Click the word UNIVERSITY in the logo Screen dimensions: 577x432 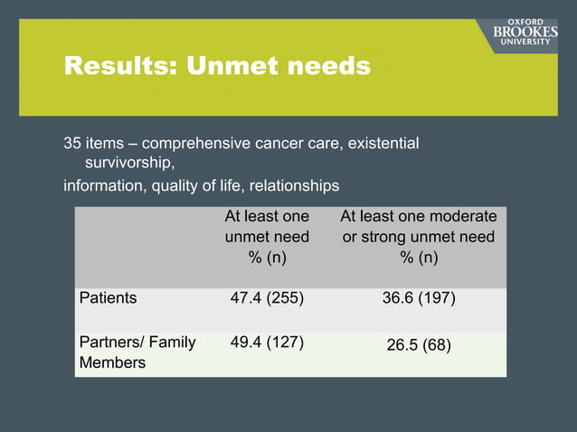coord(525,43)
